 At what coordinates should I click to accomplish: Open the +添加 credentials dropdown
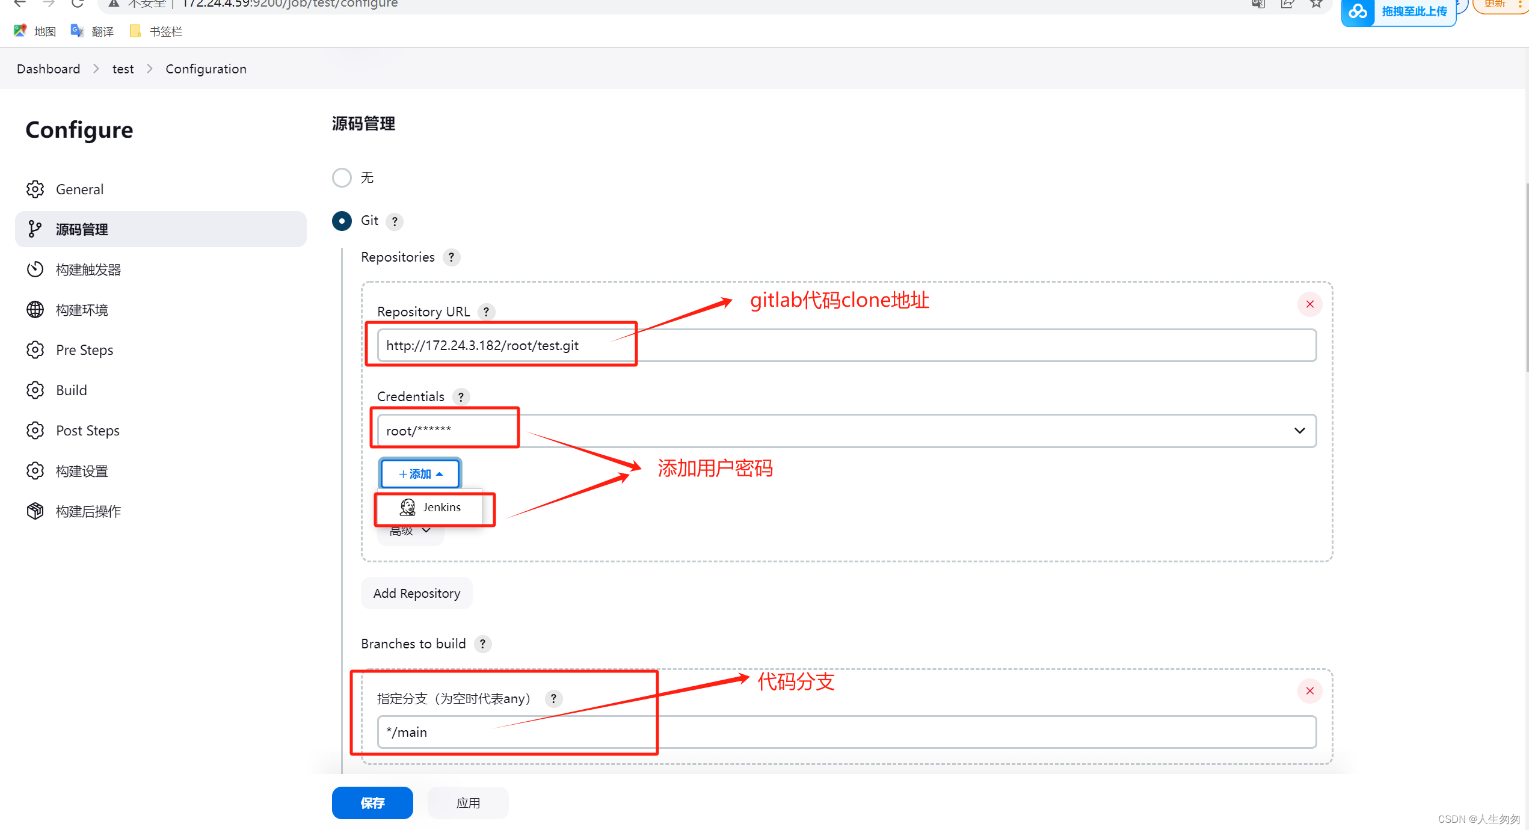tap(419, 473)
